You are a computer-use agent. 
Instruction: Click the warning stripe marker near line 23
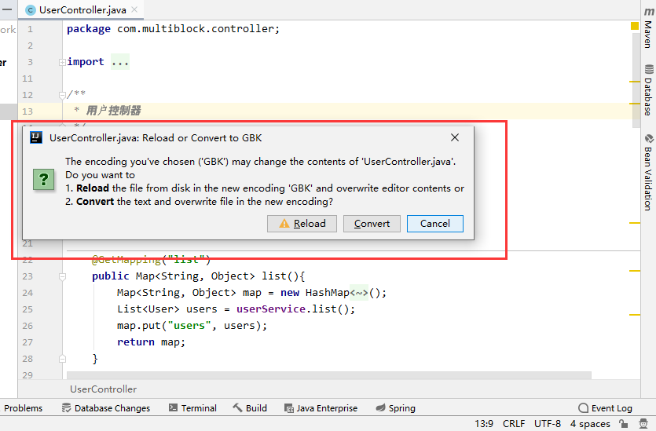click(635, 271)
